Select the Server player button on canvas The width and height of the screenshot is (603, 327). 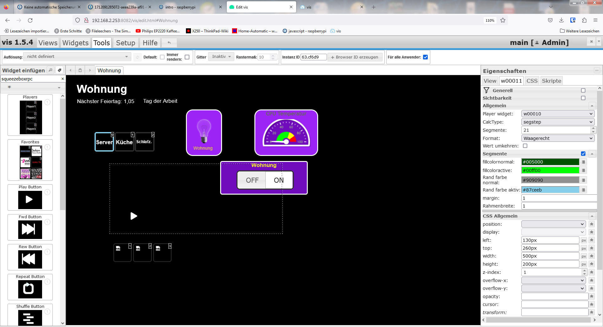(104, 142)
